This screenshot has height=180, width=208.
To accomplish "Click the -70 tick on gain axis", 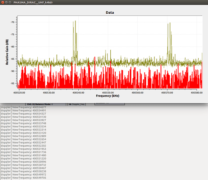I will click(13, 22).
